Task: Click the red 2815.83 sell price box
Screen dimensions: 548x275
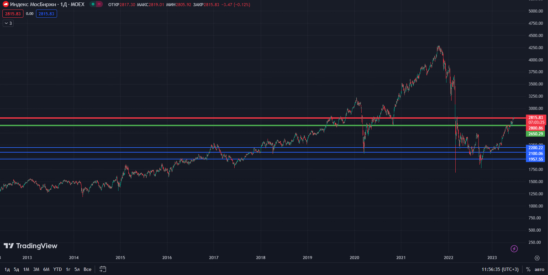Action: point(13,14)
